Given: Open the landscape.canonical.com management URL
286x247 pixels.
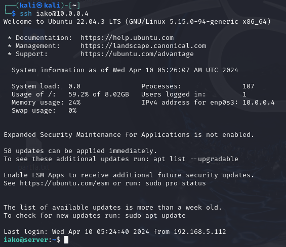Looking at the screenshot, I should (143, 46).
